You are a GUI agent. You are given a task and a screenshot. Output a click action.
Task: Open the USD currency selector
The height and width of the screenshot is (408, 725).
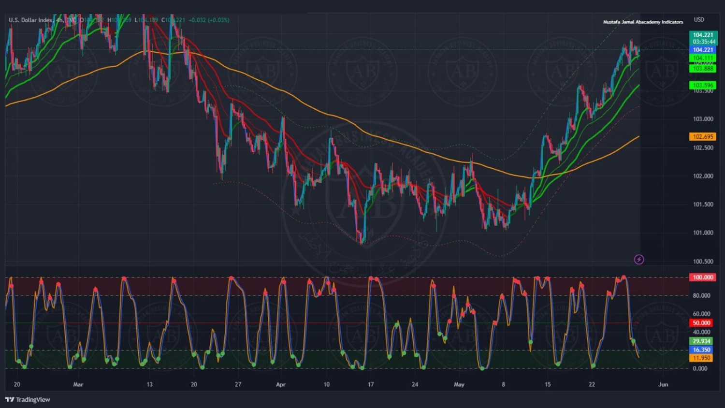point(699,20)
